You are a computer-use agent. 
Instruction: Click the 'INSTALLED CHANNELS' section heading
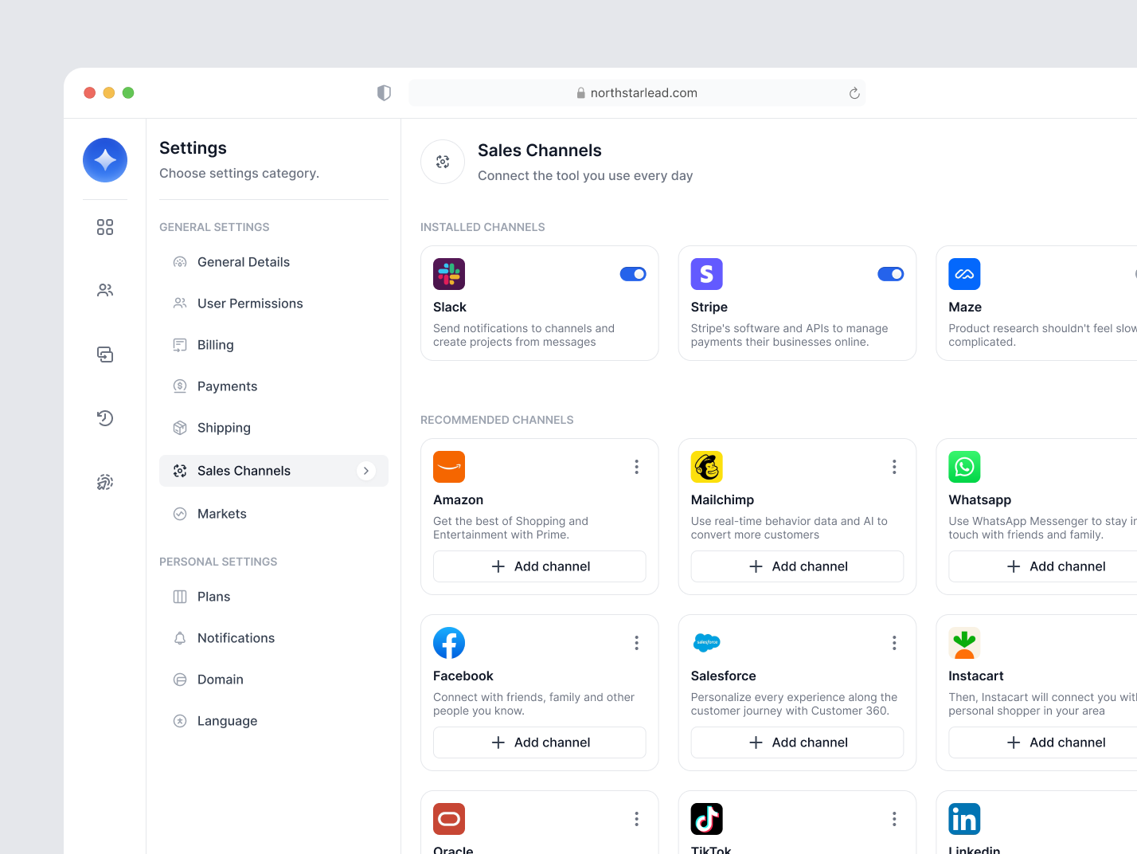coord(483,227)
